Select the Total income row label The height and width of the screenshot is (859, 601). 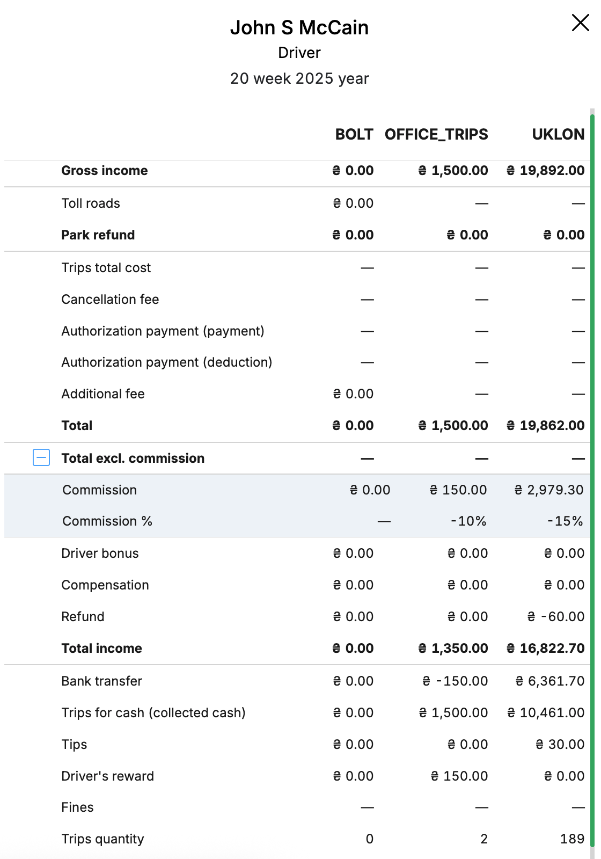click(102, 648)
